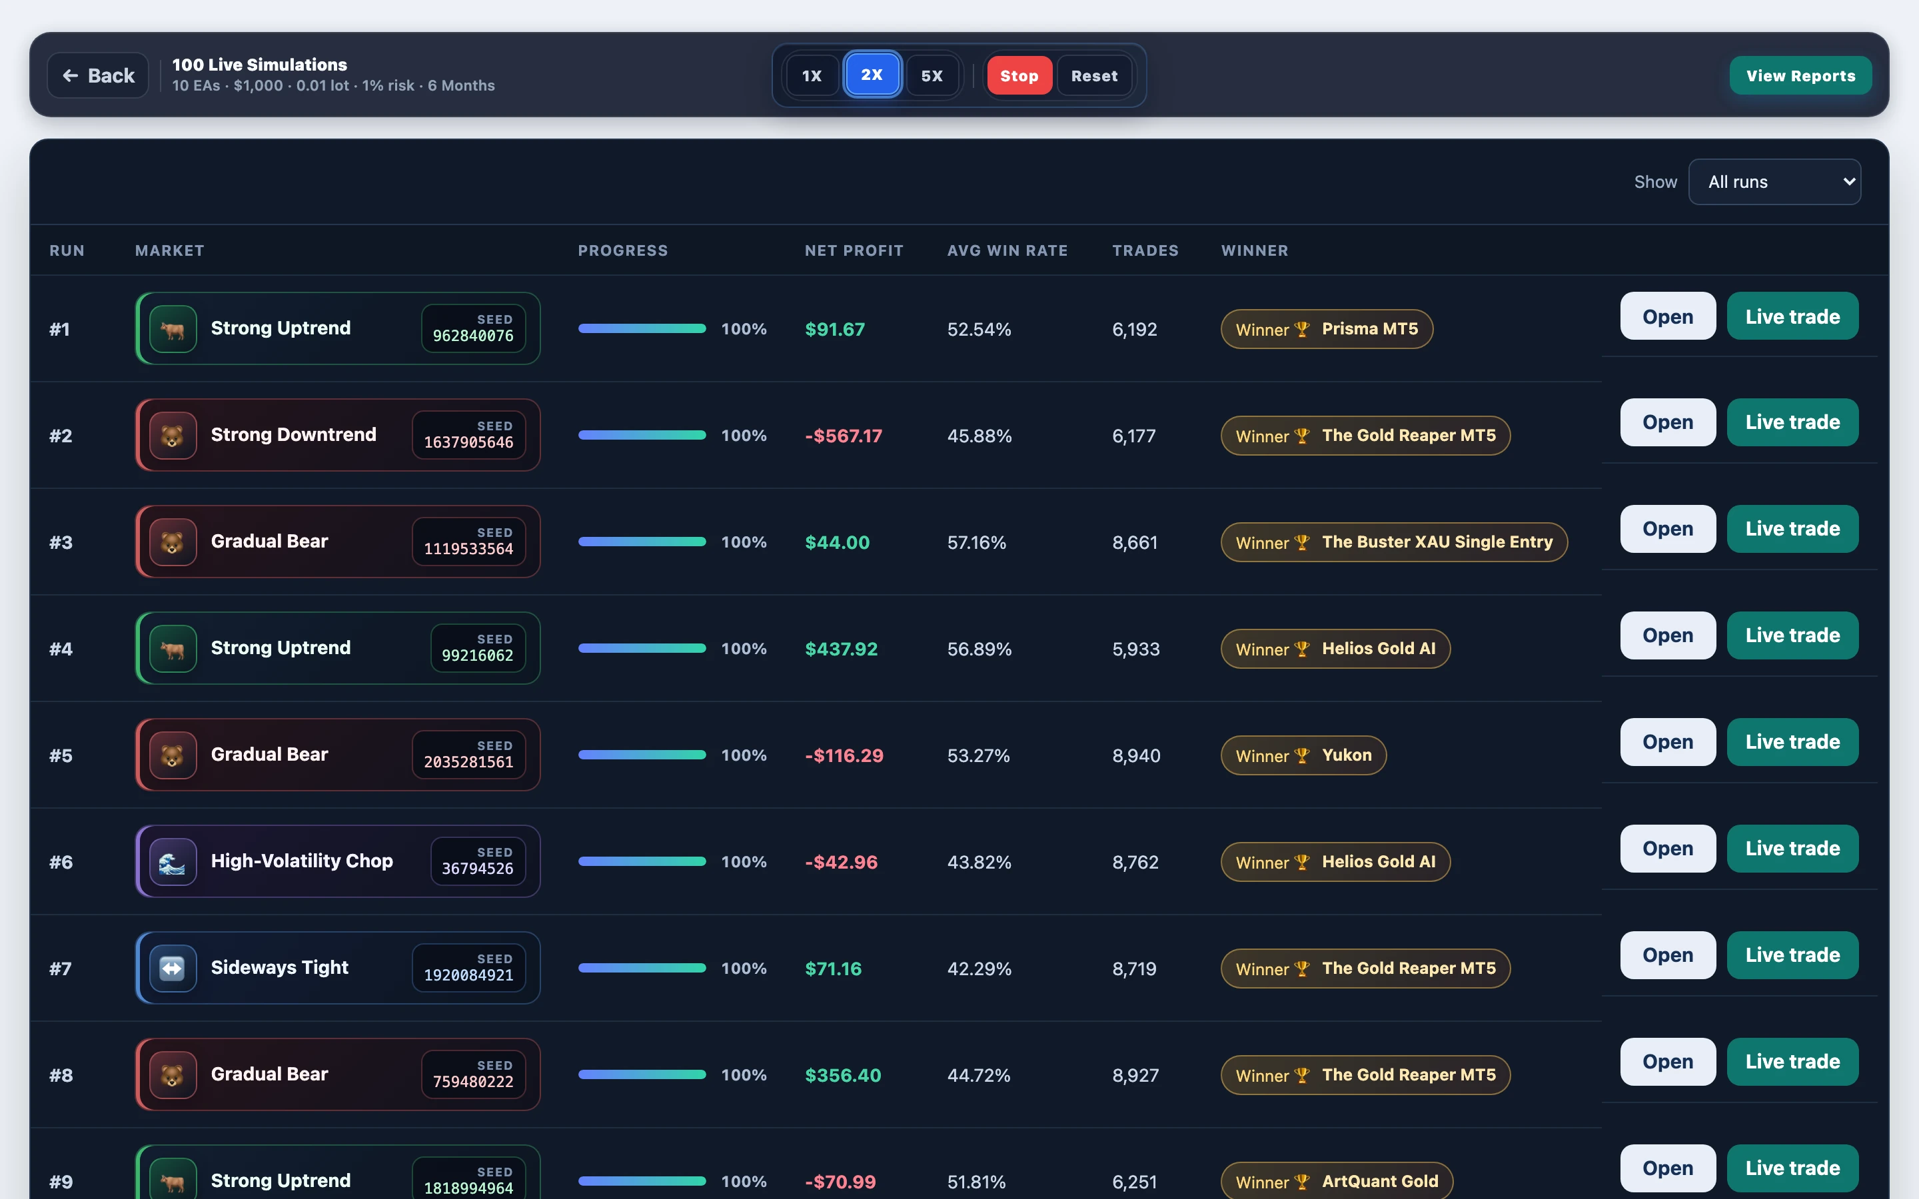Click the bear icon in run #2 Strong Downtrend
The width and height of the screenshot is (1919, 1199).
(172, 436)
